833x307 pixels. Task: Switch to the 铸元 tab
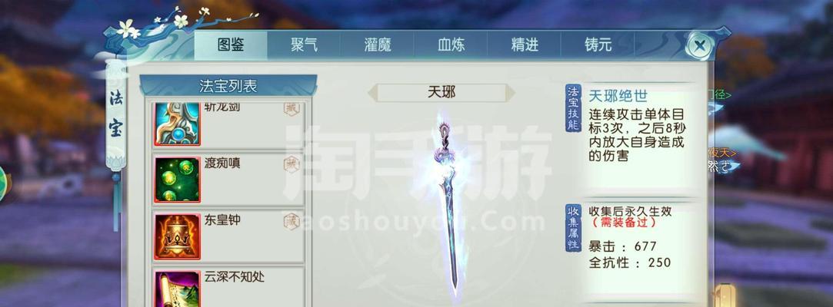click(x=598, y=45)
